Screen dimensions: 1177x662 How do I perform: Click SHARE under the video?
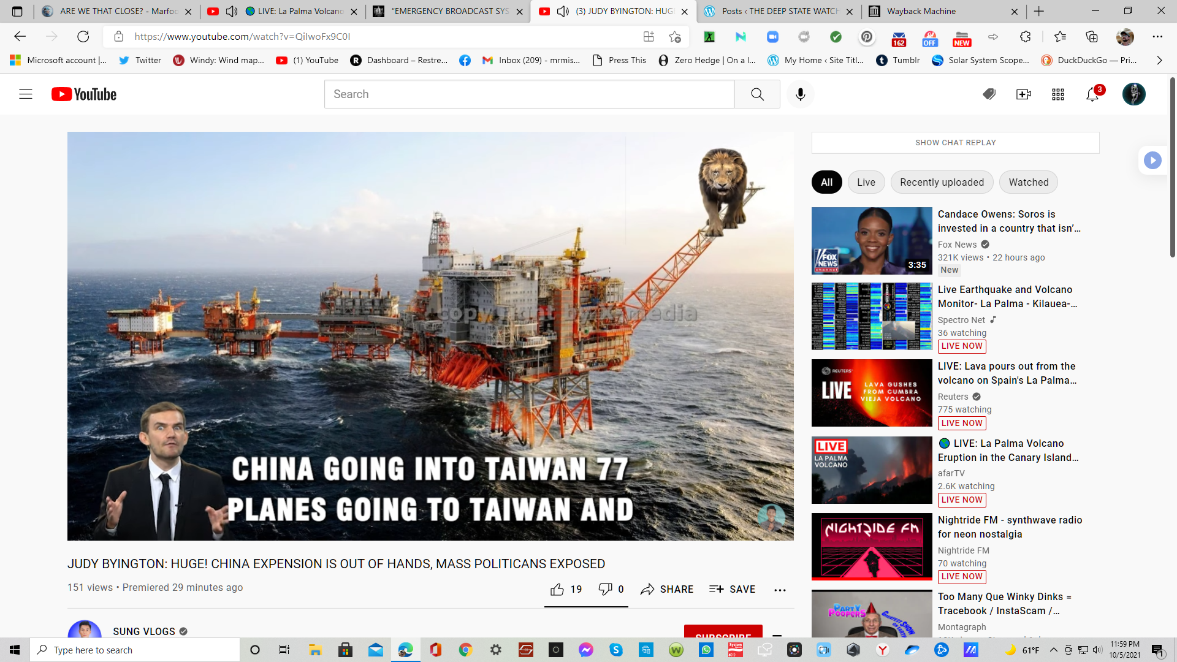pos(667,589)
